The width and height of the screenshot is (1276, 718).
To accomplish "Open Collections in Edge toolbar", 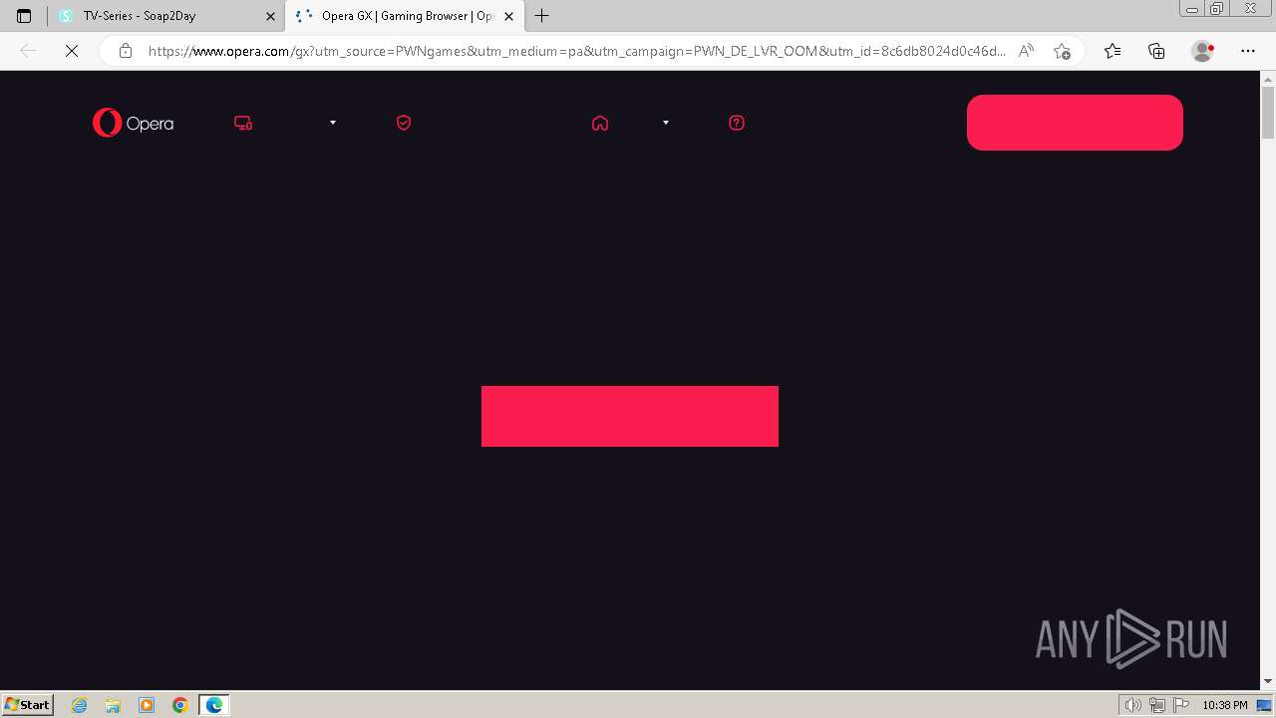I will 1156,51.
